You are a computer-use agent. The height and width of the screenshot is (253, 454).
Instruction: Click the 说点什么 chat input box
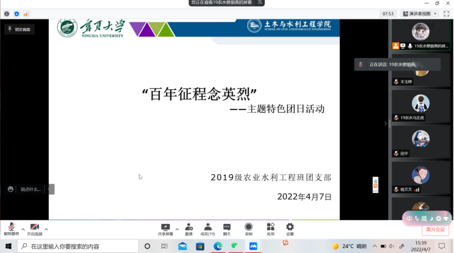[x=31, y=189]
